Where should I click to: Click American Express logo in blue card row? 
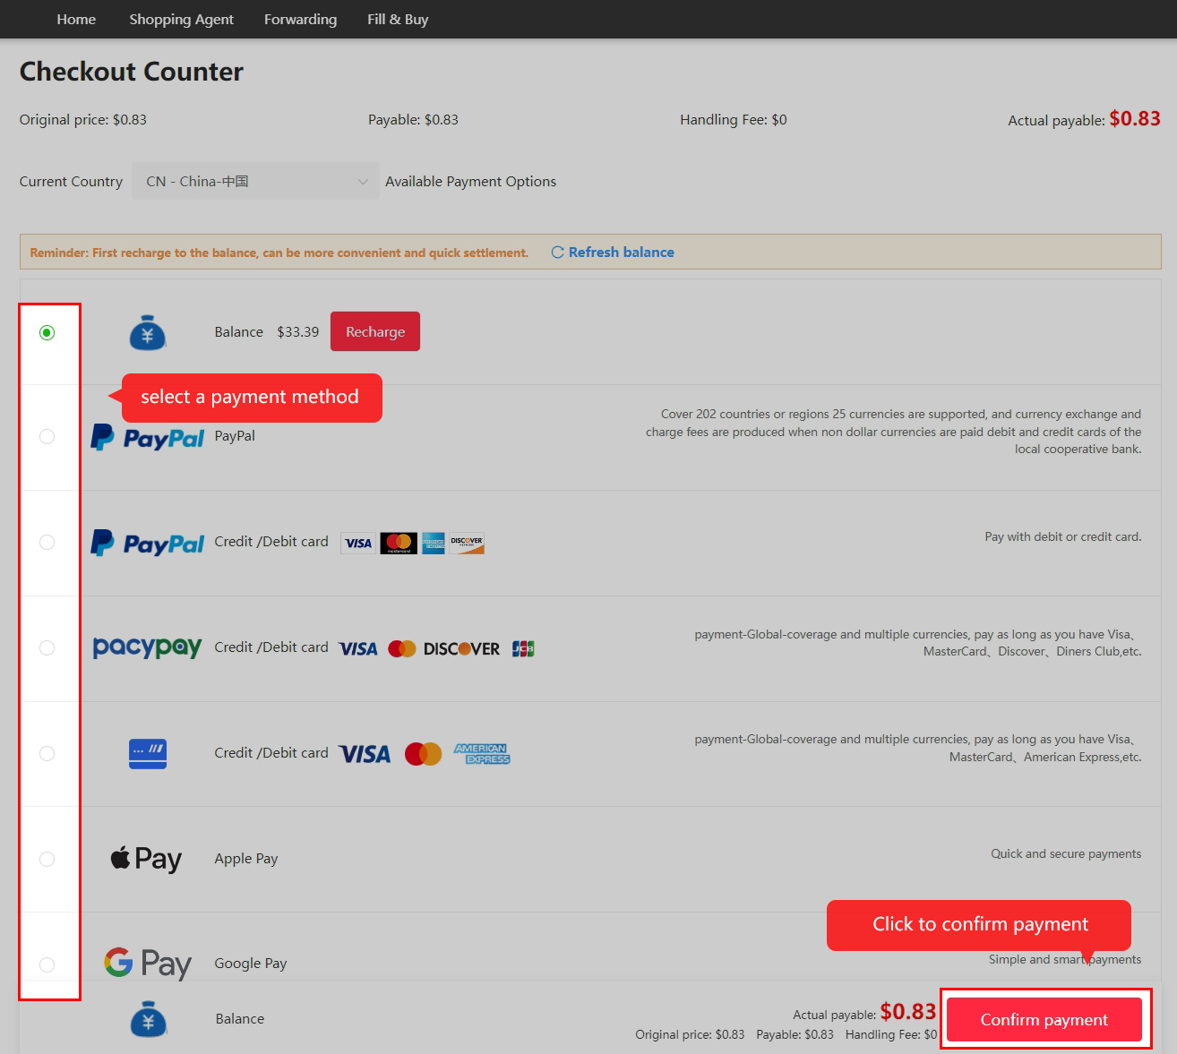pyautogui.click(x=482, y=754)
